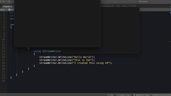This screenshot has width=171, height=96.
Task: Expand the breadcrumb arrow after Program
Action: pos(6,10)
